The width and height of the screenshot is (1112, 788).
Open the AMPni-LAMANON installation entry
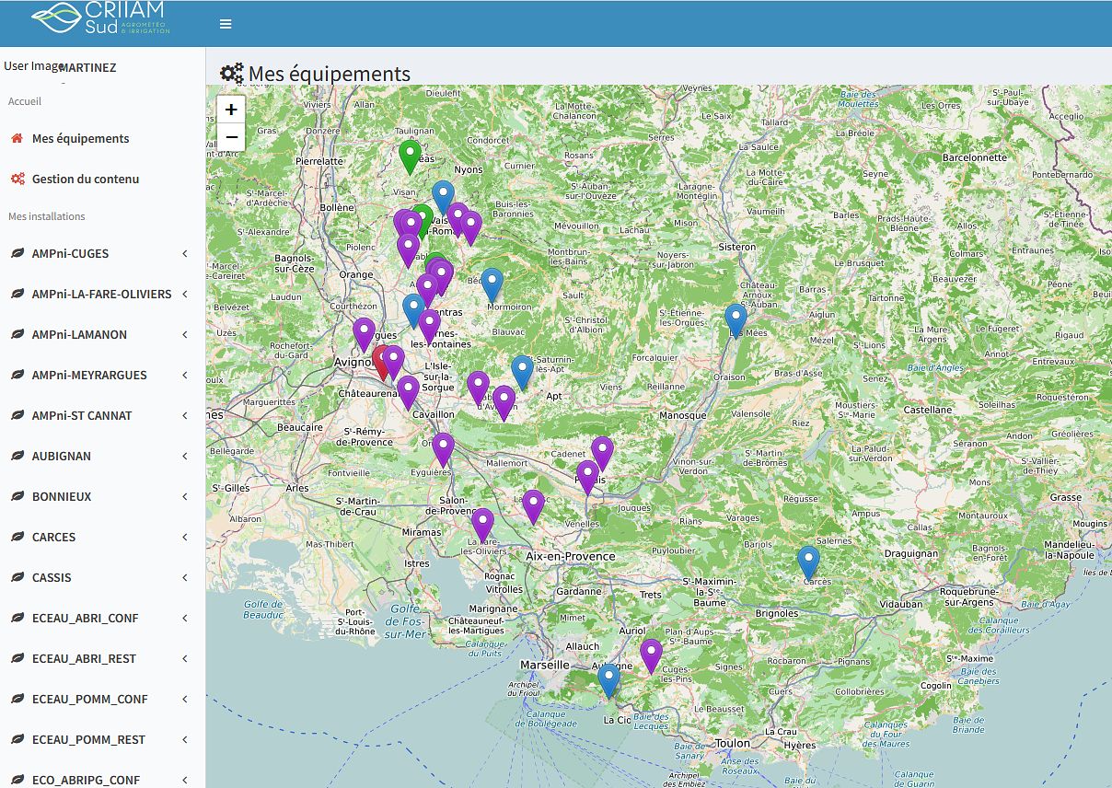tap(79, 335)
